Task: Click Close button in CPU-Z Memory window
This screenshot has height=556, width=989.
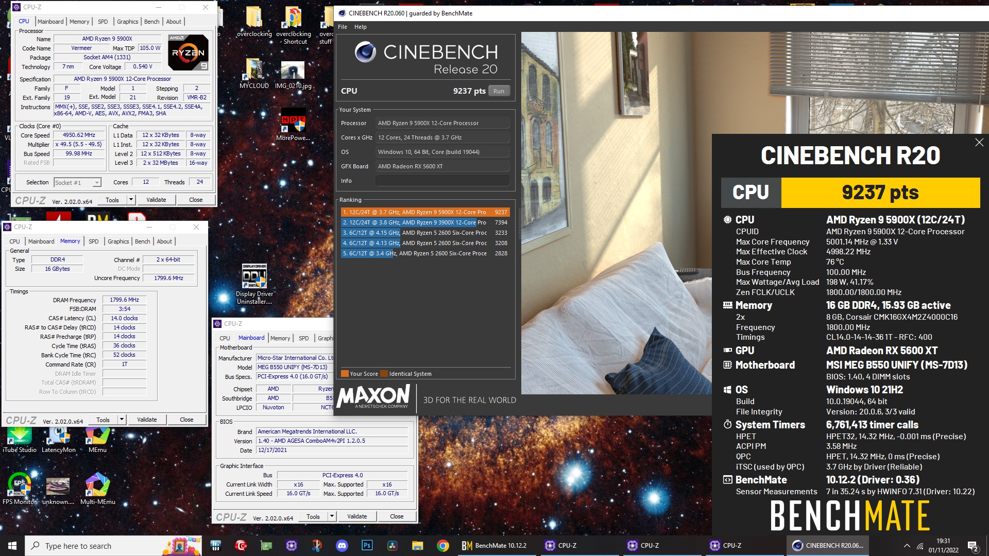Action: [x=186, y=420]
